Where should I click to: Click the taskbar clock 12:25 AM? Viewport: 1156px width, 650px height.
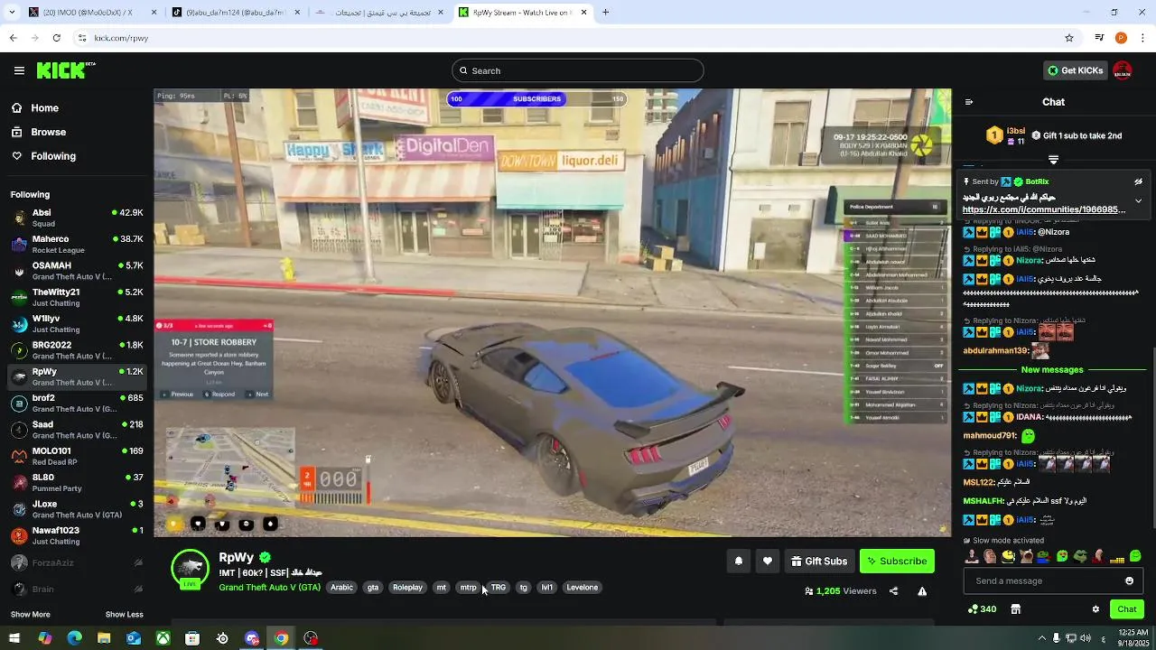coord(1133,637)
